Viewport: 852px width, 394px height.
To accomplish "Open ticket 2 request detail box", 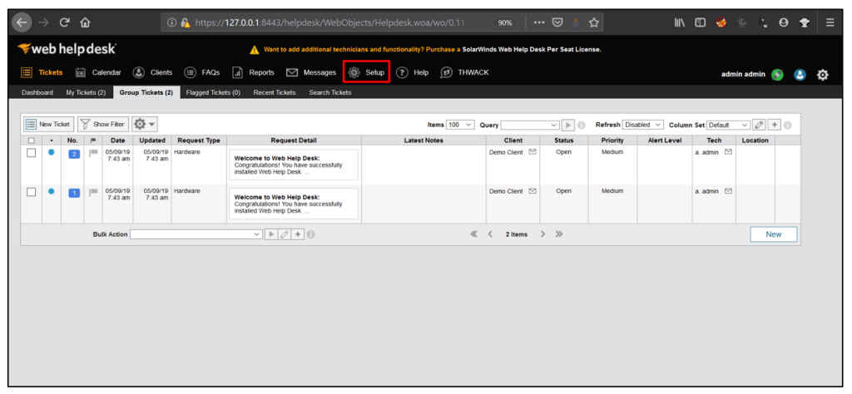I will click(294, 165).
